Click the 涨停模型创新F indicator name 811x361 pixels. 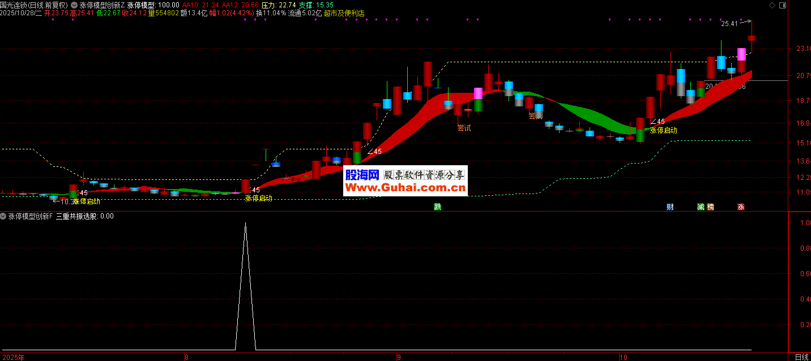click(31, 216)
